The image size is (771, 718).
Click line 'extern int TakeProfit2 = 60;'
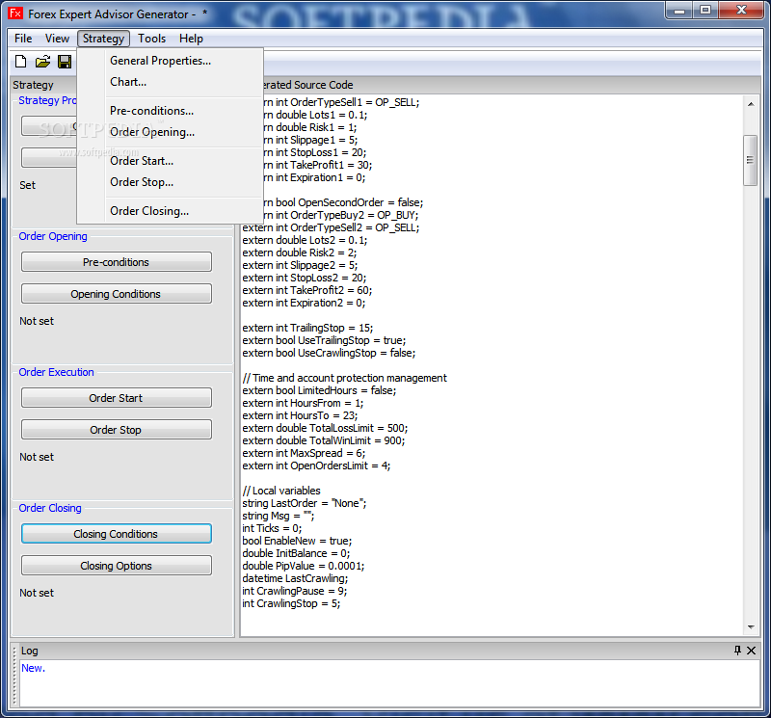(x=306, y=290)
